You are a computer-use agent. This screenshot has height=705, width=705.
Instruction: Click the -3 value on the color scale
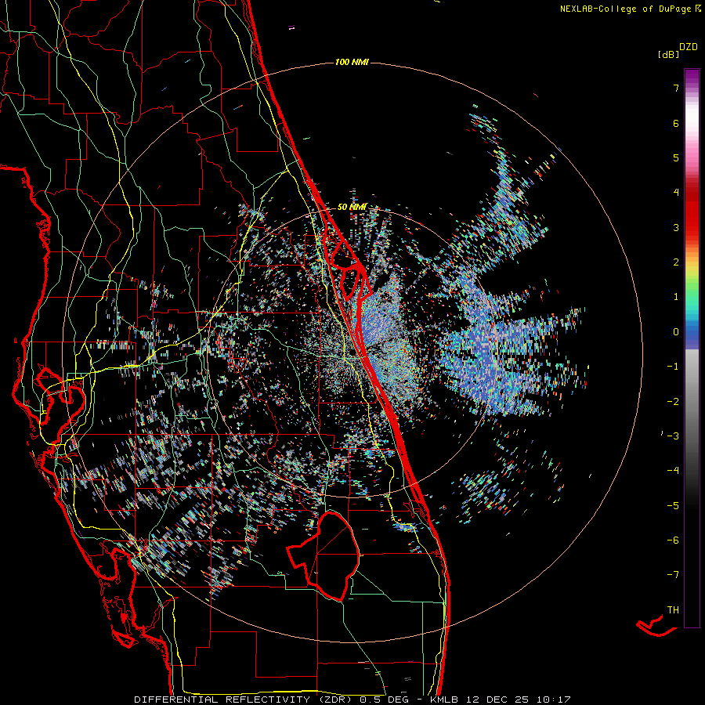[x=673, y=436]
